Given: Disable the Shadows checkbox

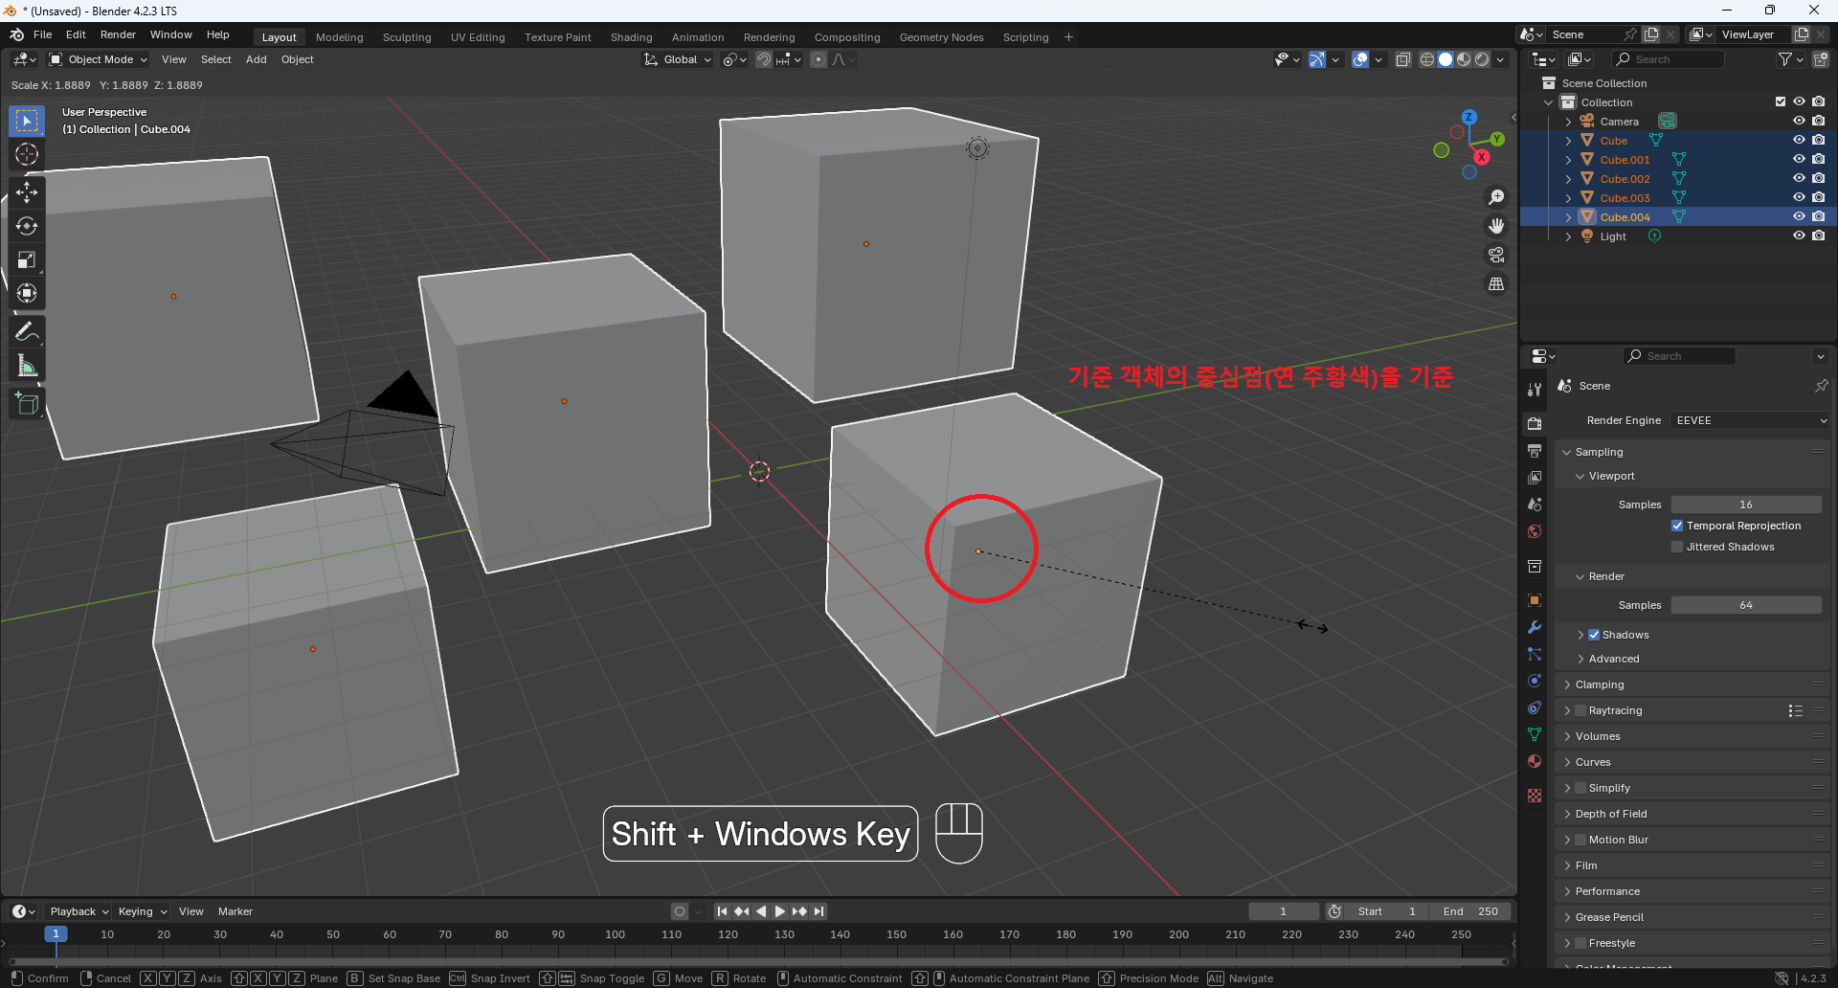Looking at the screenshot, I should point(1594,635).
